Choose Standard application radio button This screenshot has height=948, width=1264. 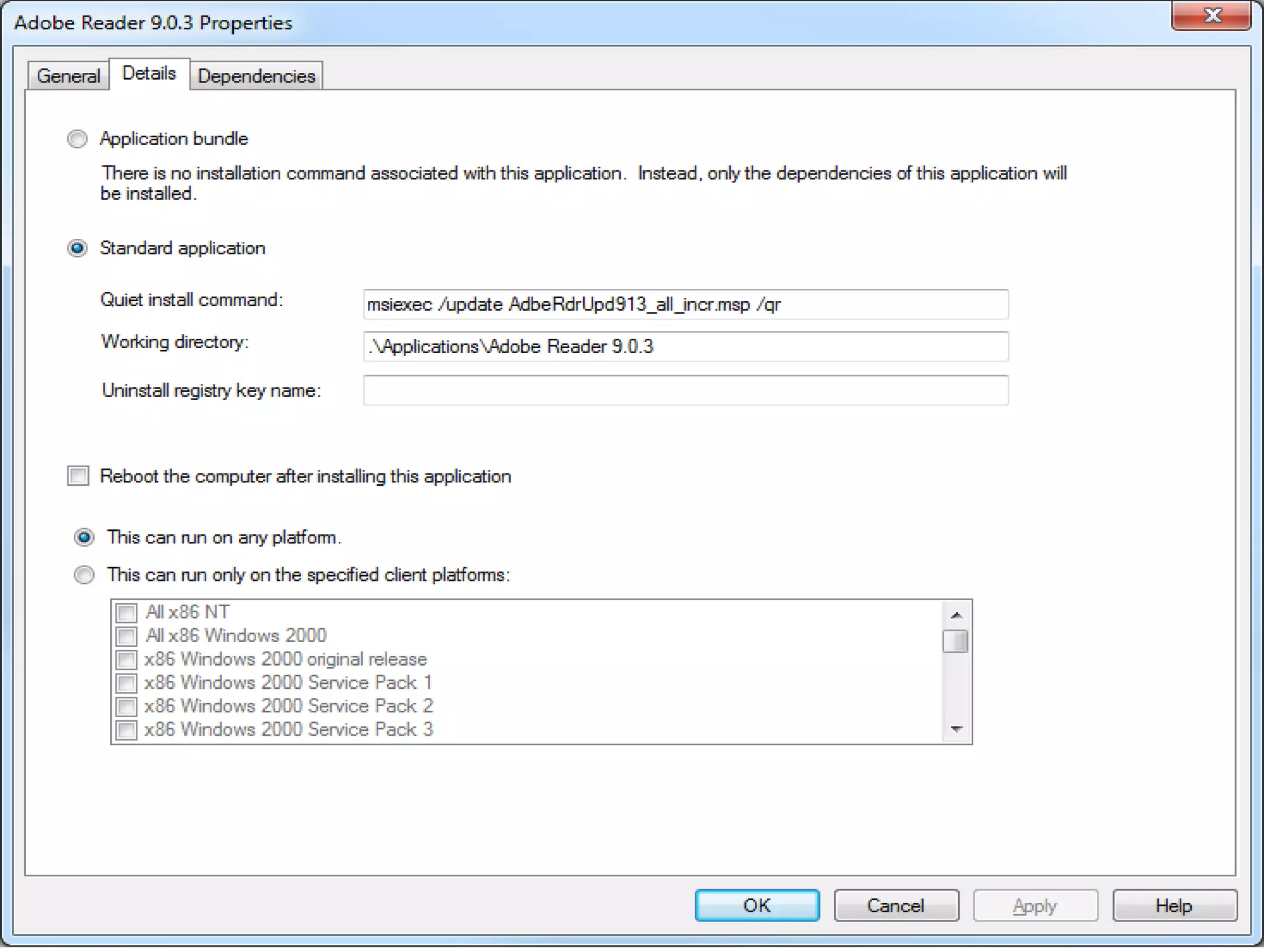pos(78,248)
